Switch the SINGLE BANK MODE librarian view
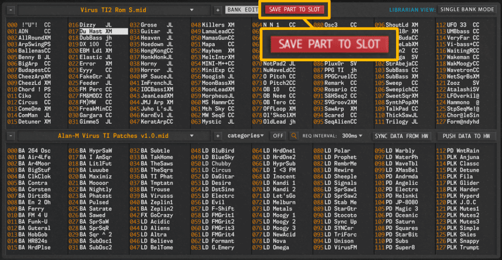 467,10
